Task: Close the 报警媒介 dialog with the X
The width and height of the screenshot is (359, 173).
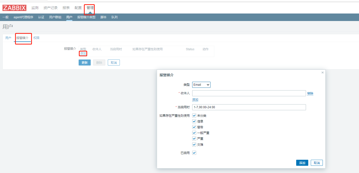Action: [x=323, y=72]
